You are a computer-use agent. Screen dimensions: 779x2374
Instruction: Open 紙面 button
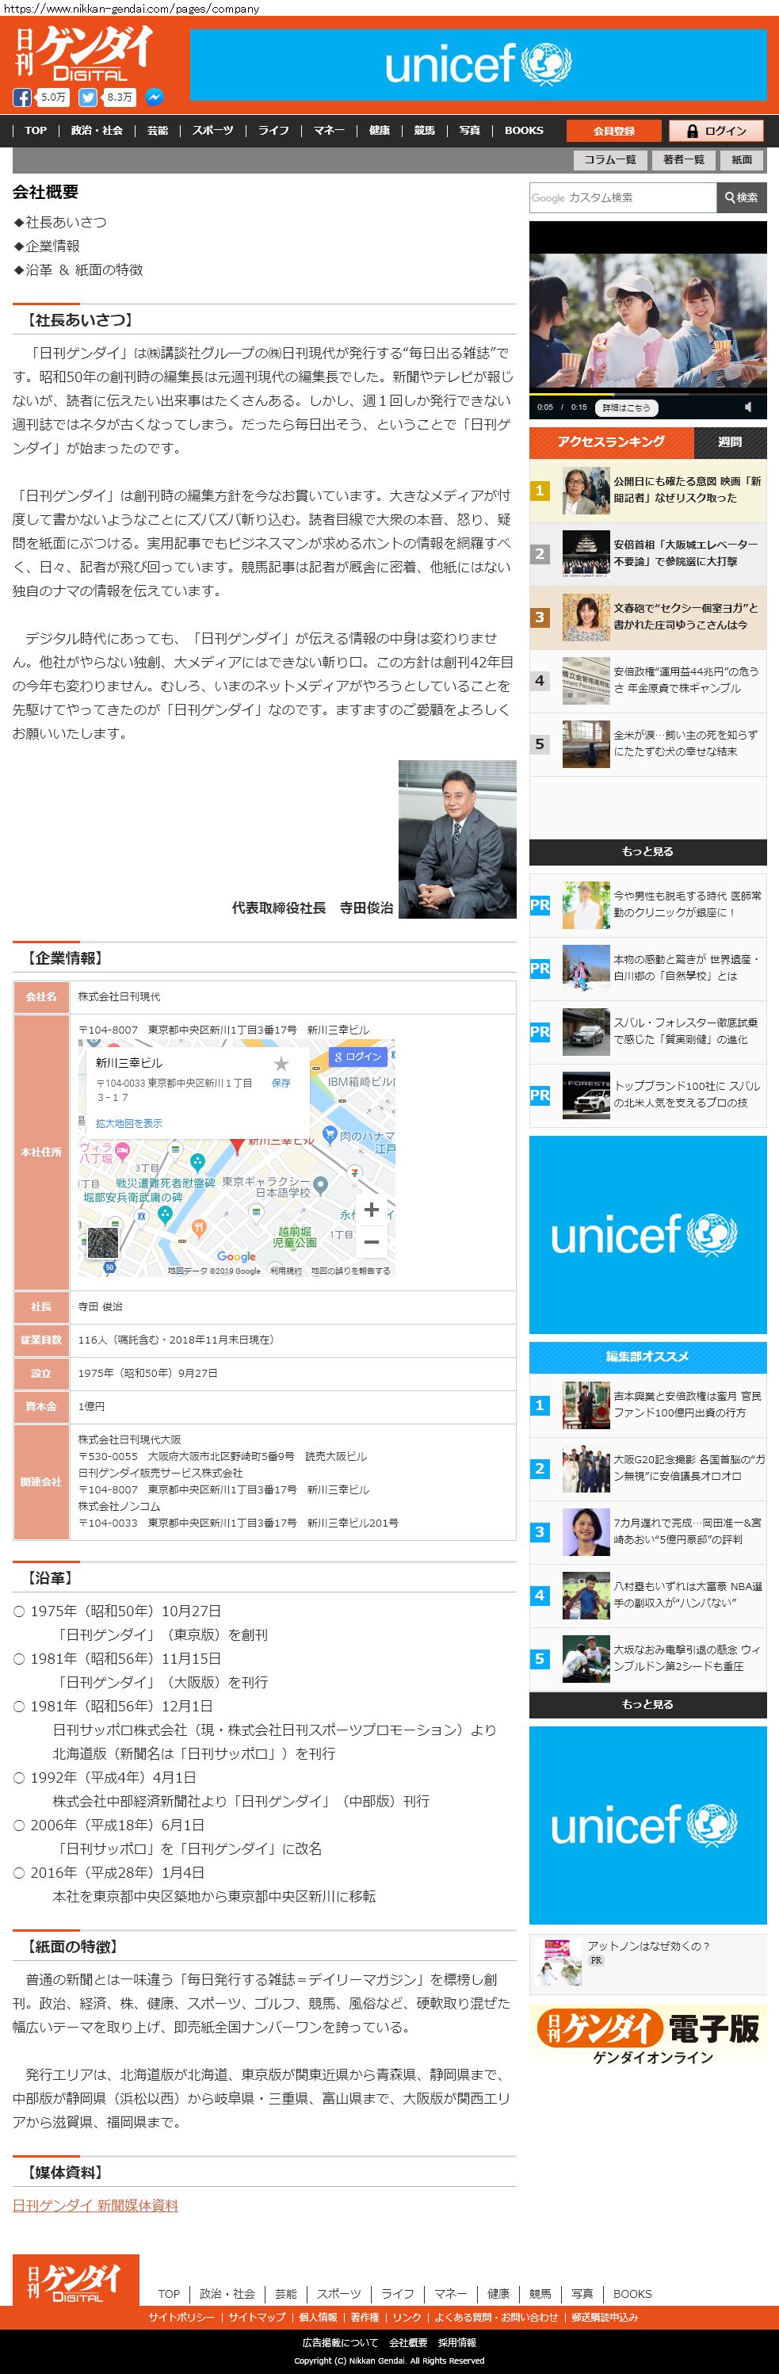pyautogui.click(x=742, y=159)
